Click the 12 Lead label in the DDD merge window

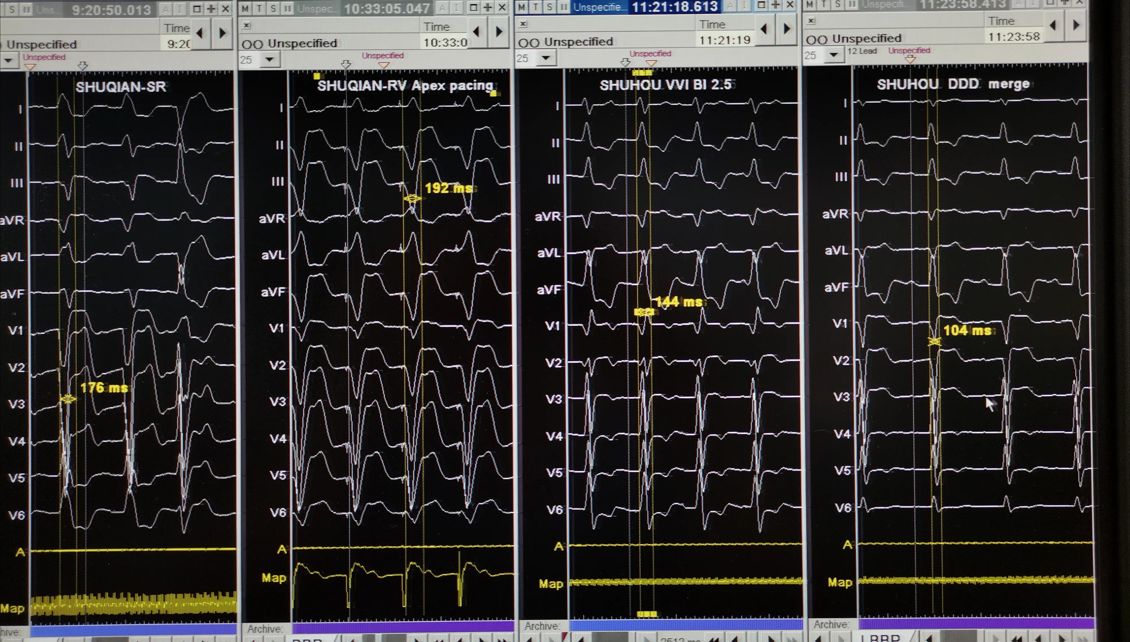(862, 51)
